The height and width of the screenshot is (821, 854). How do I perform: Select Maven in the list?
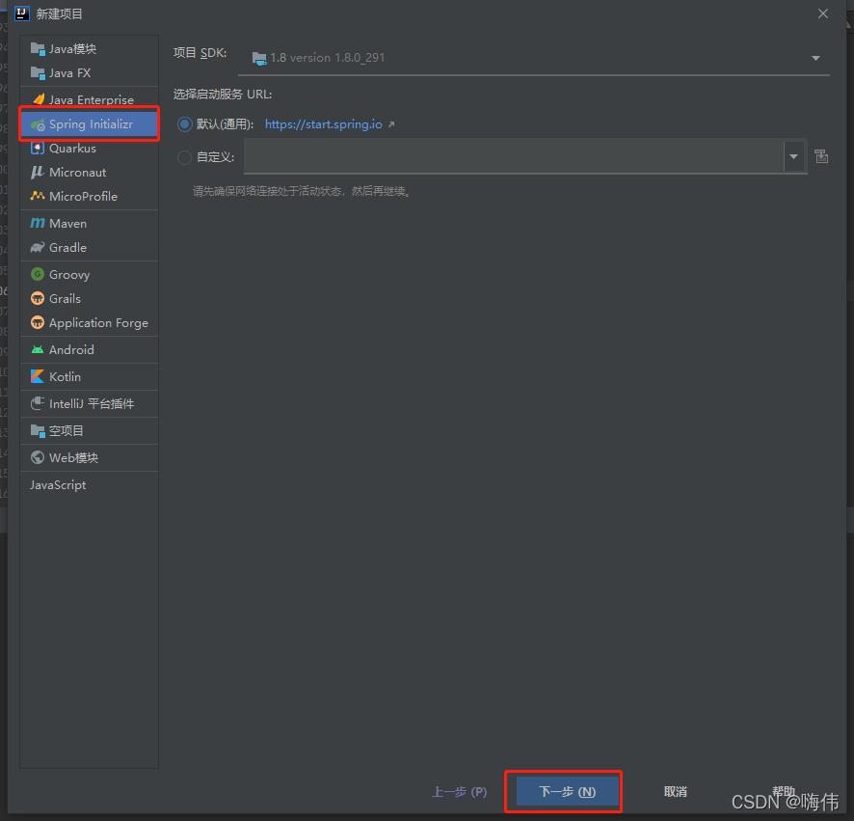pos(89,224)
